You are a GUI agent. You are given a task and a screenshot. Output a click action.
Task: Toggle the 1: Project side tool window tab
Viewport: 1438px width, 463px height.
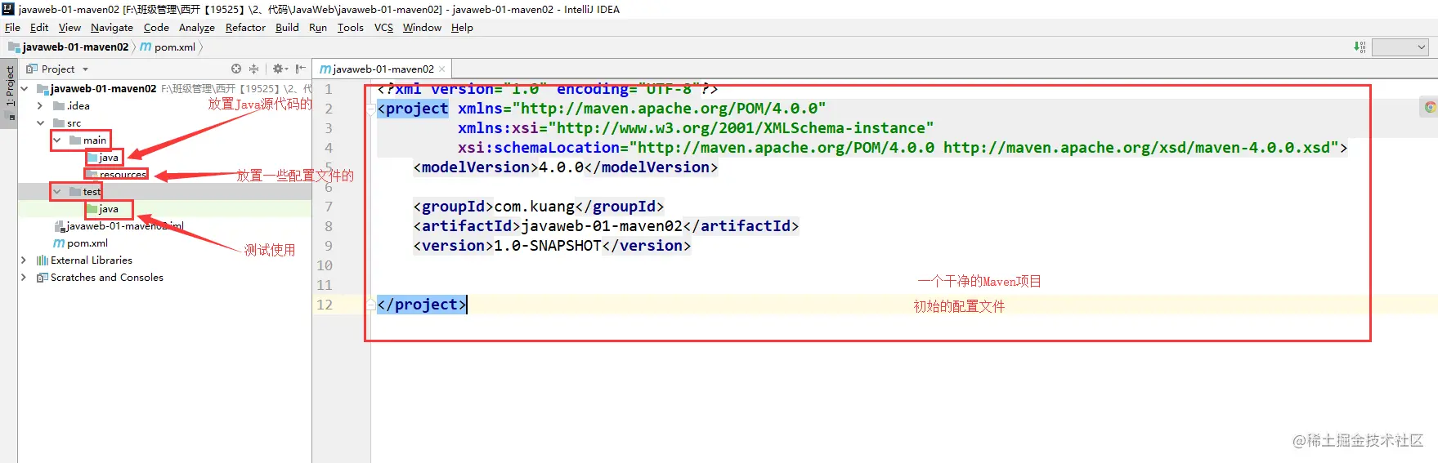pos(10,91)
